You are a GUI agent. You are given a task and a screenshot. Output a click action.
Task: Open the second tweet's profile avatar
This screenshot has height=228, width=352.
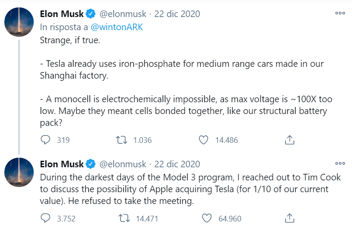[x=19, y=173]
